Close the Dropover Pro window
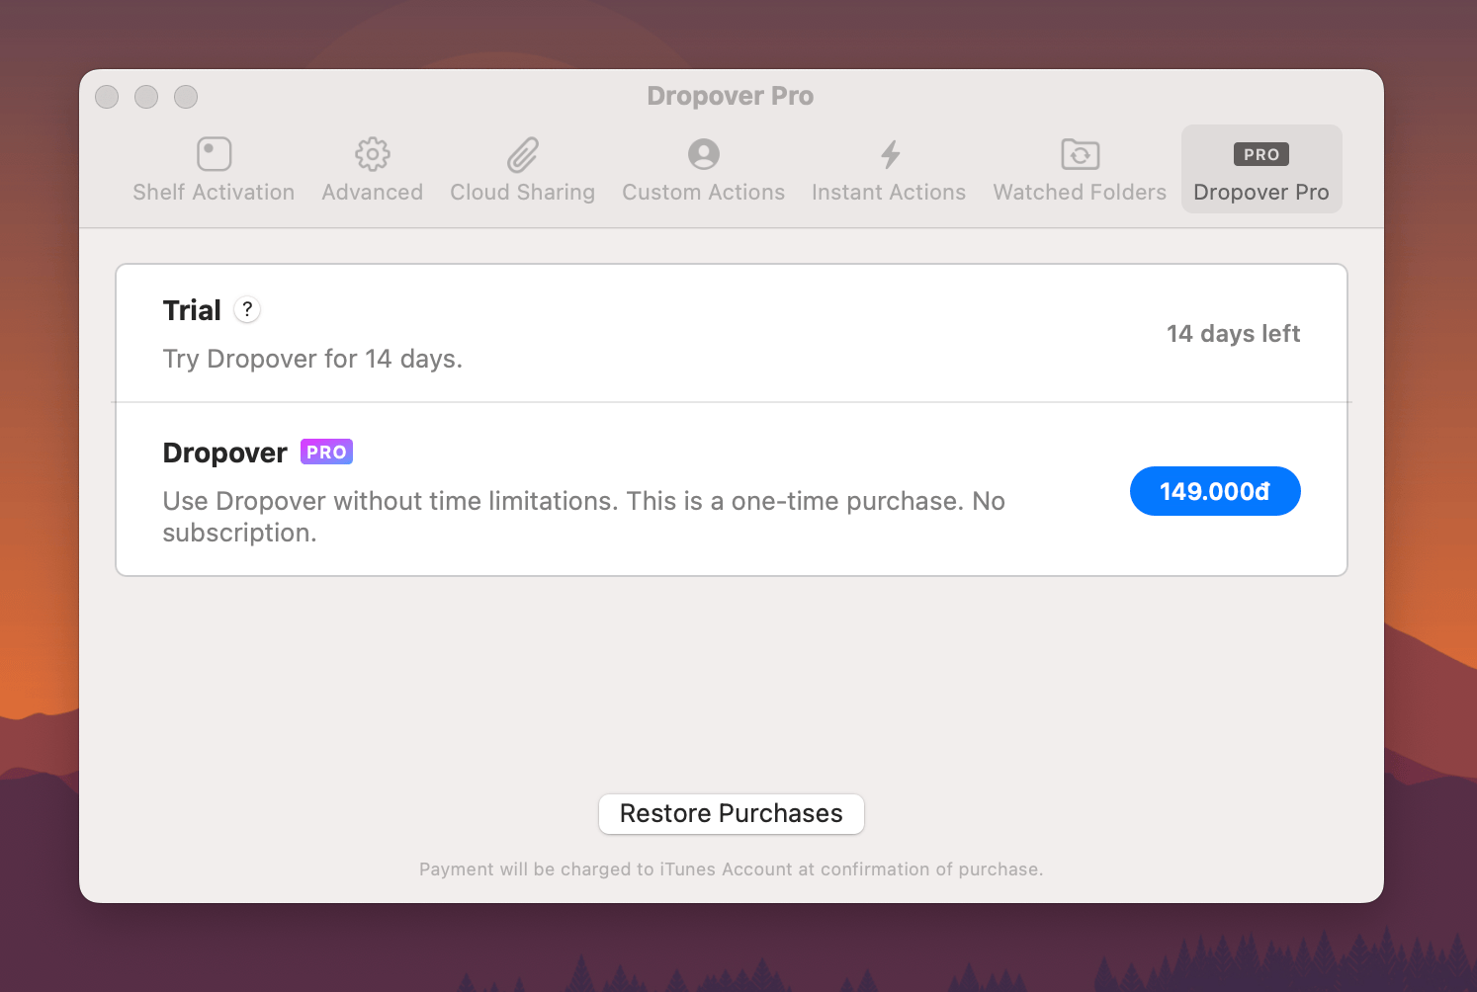The height and width of the screenshot is (992, 1477). click(x=107, y=97)
